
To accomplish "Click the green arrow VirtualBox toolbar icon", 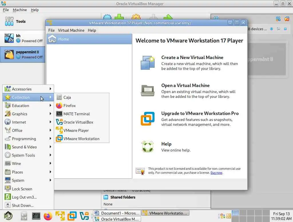I will pyautogui.click(x=168, y=17).
